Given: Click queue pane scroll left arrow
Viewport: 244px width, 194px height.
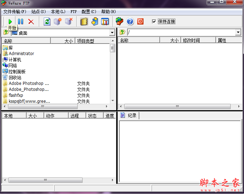Looking at the screenshot, I should (x=5, y=180).
